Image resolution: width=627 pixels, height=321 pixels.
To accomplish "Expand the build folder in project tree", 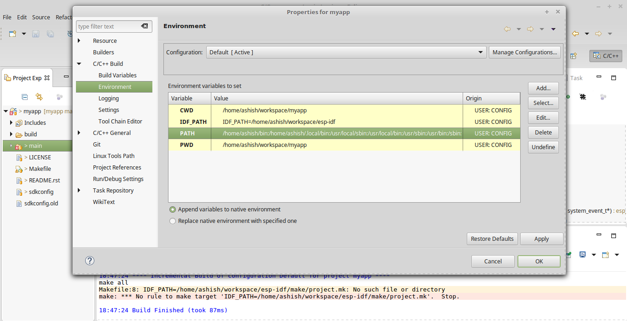I will coord(11,134).
